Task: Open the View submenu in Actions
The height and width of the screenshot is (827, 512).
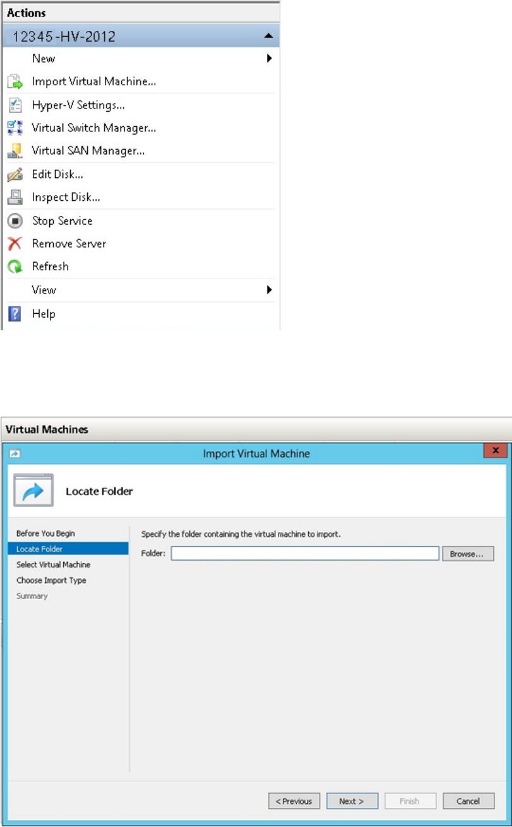Action: [x=44, y=290]
